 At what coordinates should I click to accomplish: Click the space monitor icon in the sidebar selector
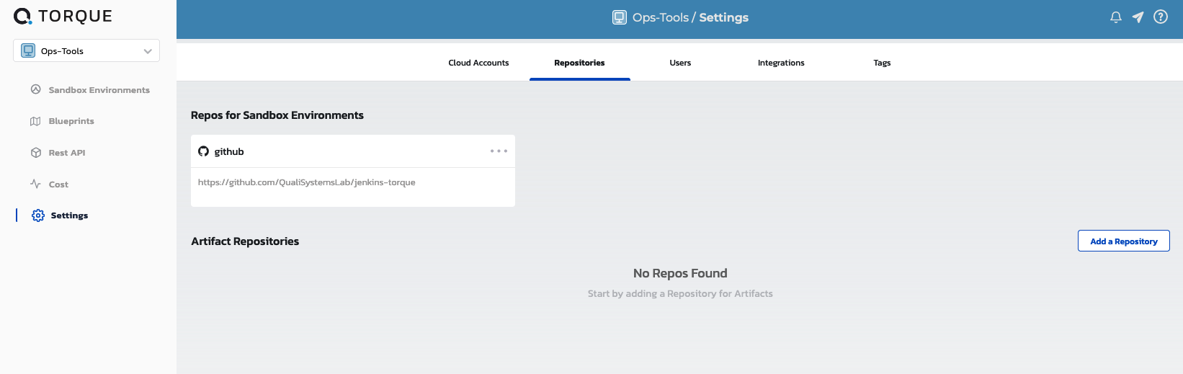click(28, 51)
